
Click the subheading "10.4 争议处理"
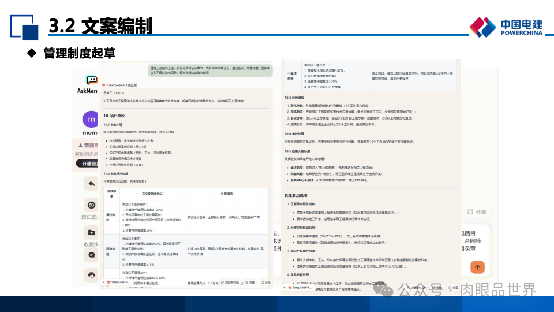pyautogui.click(x=294, y=133)
